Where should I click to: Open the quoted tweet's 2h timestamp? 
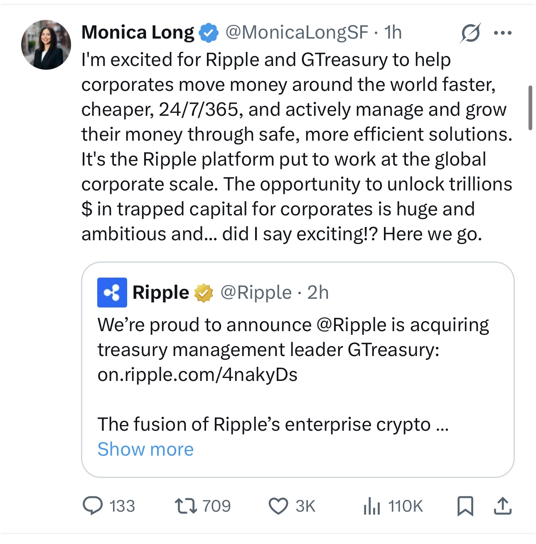[x=318, y=293]
